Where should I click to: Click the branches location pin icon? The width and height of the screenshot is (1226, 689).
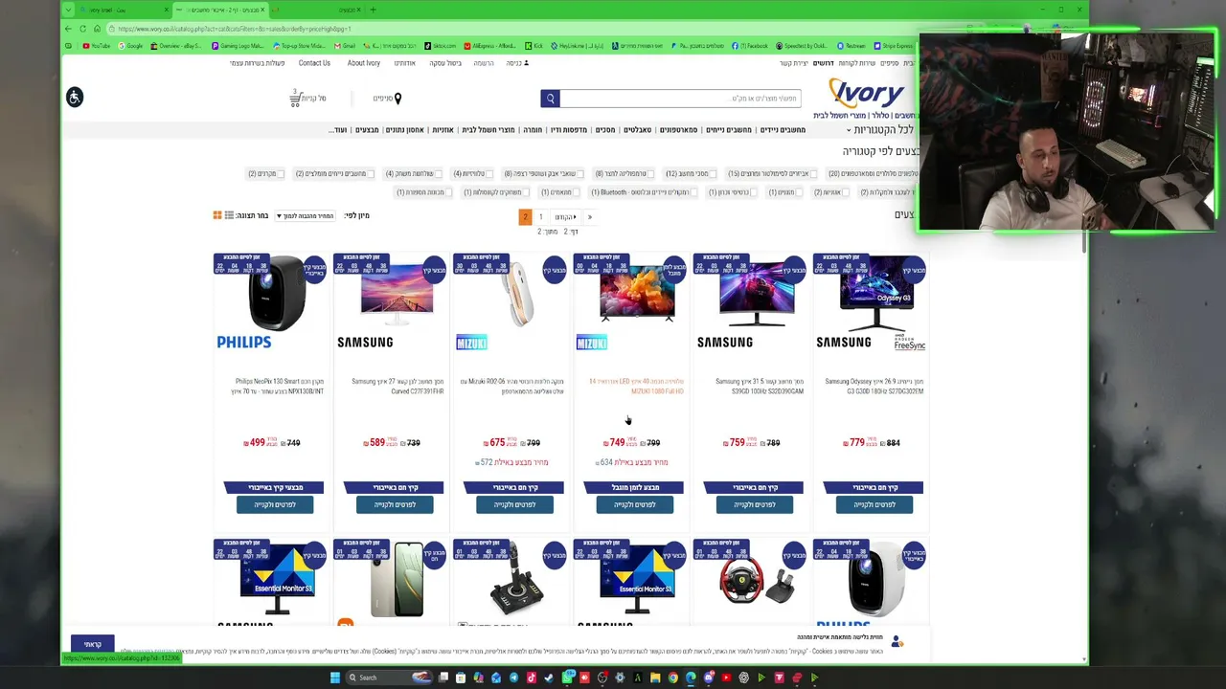pyautogui.click(x=397, y=98)
